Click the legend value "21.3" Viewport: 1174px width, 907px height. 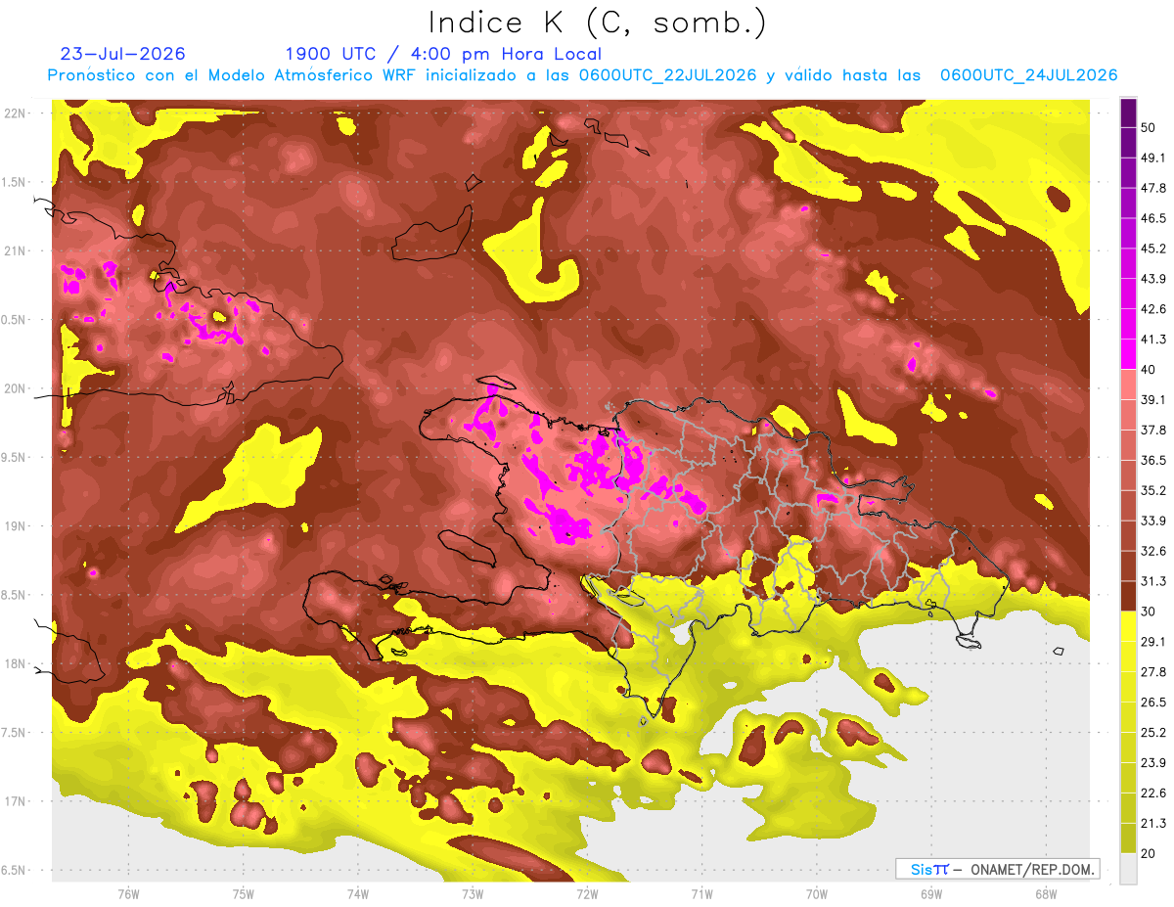point(1153,824)
